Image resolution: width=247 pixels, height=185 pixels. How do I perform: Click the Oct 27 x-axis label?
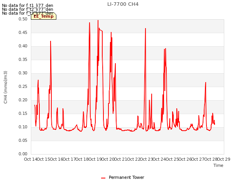pos(198,159)
